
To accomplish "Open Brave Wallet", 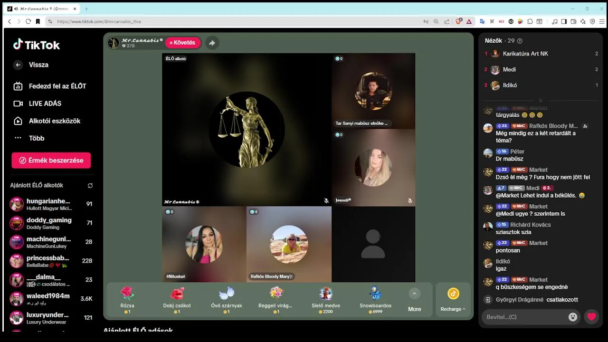I will (x=573, y=21).
